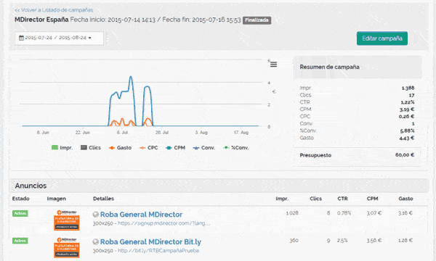Click first ad's orange banner thumbnail
Screen dimensions: 436x261
(x=67, y=220)
